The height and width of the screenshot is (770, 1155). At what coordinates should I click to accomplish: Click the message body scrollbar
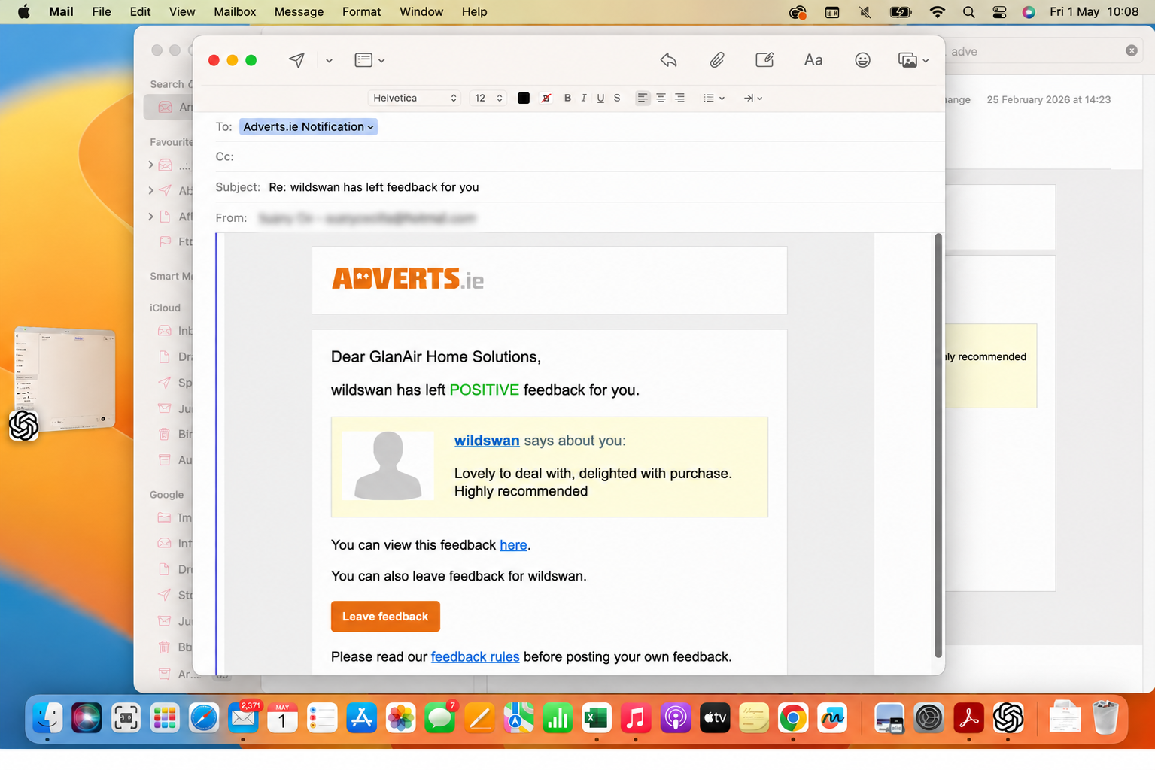[x=938, y=446]
